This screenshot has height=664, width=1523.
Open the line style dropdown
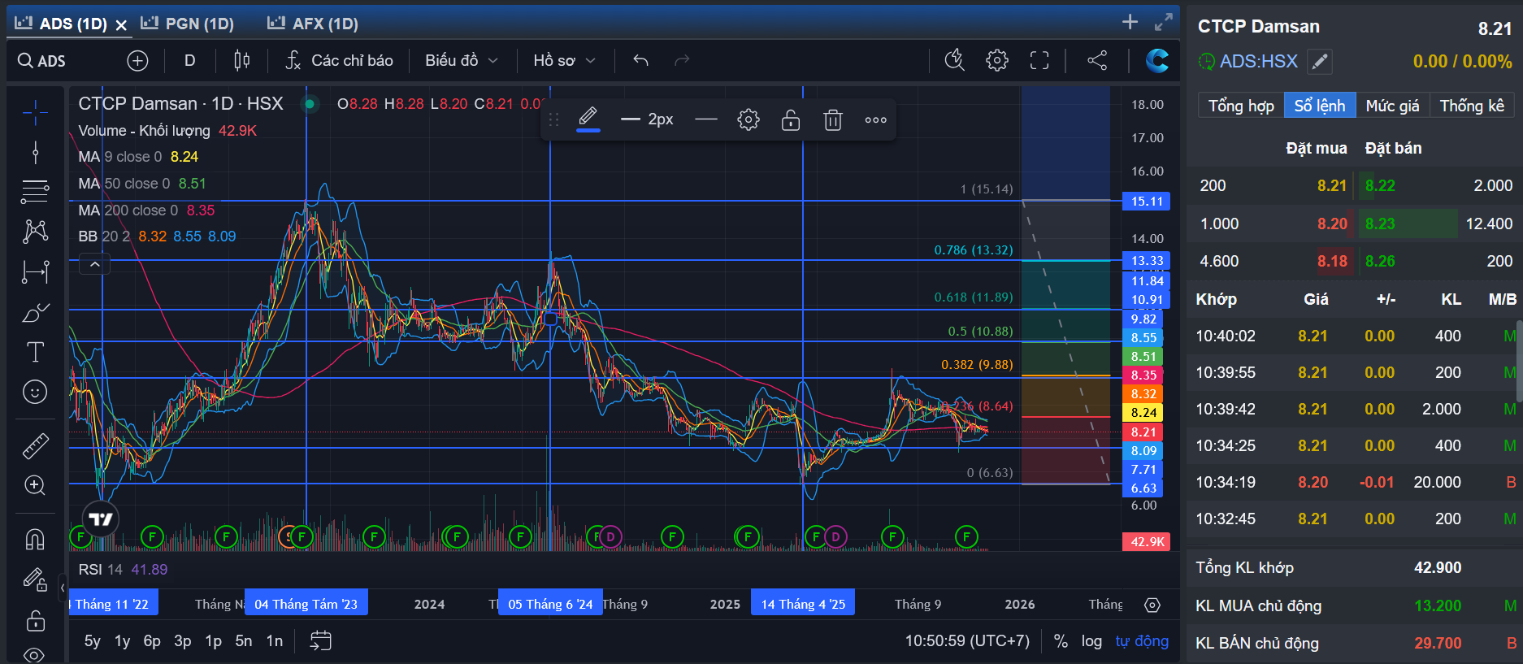706,120
